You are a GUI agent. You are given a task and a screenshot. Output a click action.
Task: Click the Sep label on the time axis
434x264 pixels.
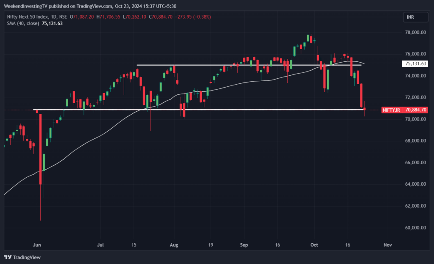[x=243, y=245]
